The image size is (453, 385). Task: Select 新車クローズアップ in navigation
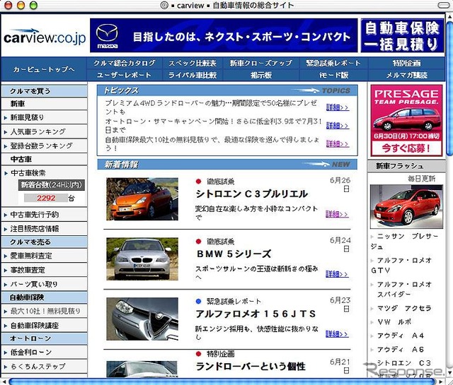pyautogui.click(x=261, y=63)
